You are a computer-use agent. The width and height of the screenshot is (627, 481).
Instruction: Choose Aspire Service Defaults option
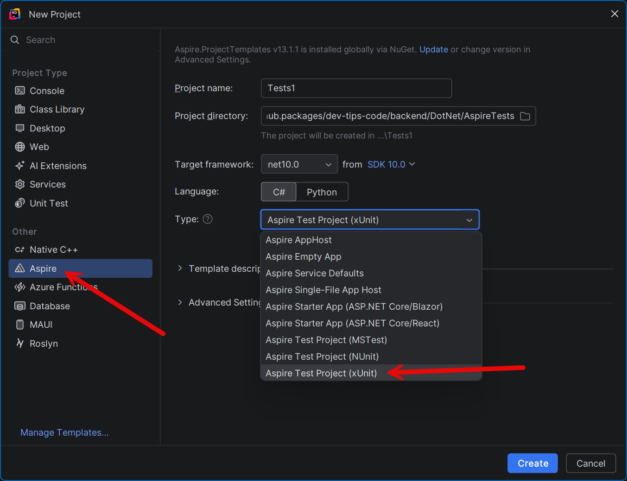(371, 273)
